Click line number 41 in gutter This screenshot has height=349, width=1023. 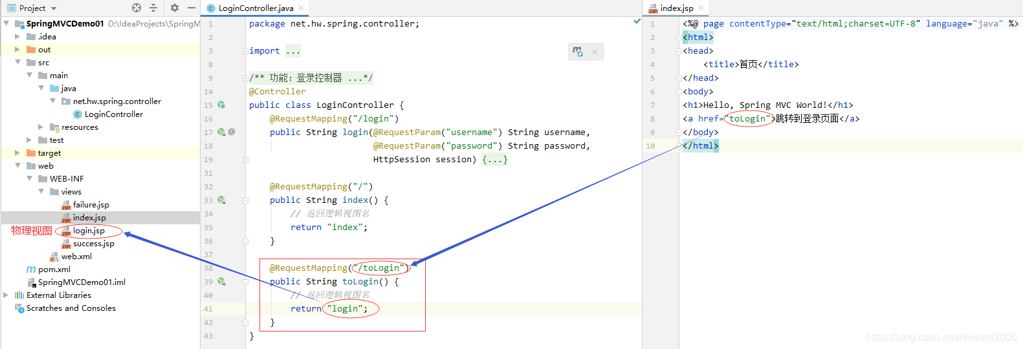(x=208, y=309)
